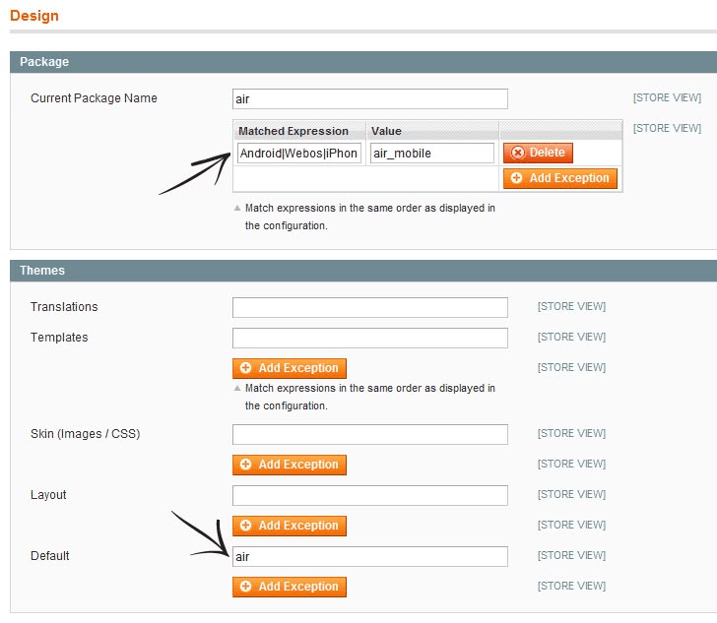Click the Current Package Name label

[94, 98]
